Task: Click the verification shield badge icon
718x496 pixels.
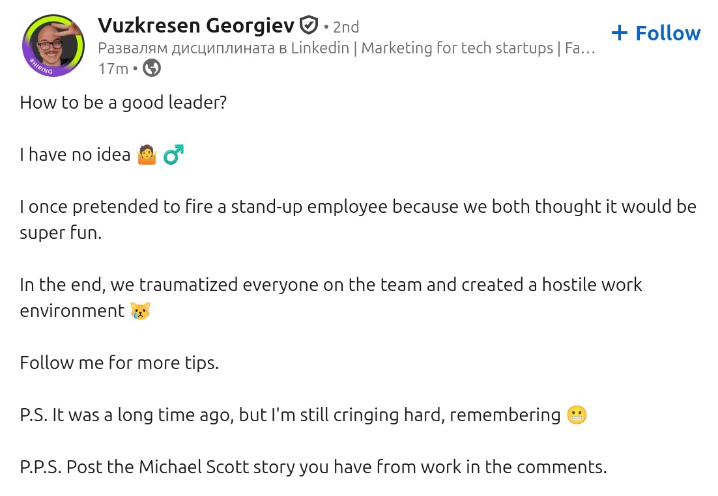Action: [x=308, y=26]
